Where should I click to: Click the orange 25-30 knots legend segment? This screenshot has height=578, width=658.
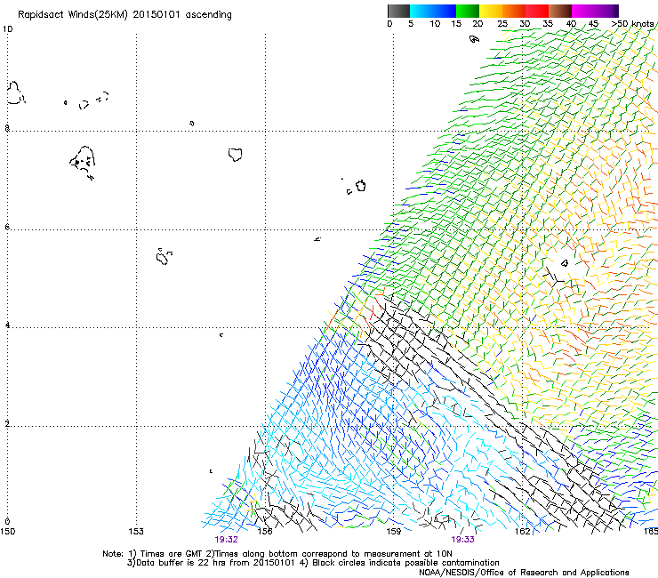514,11
